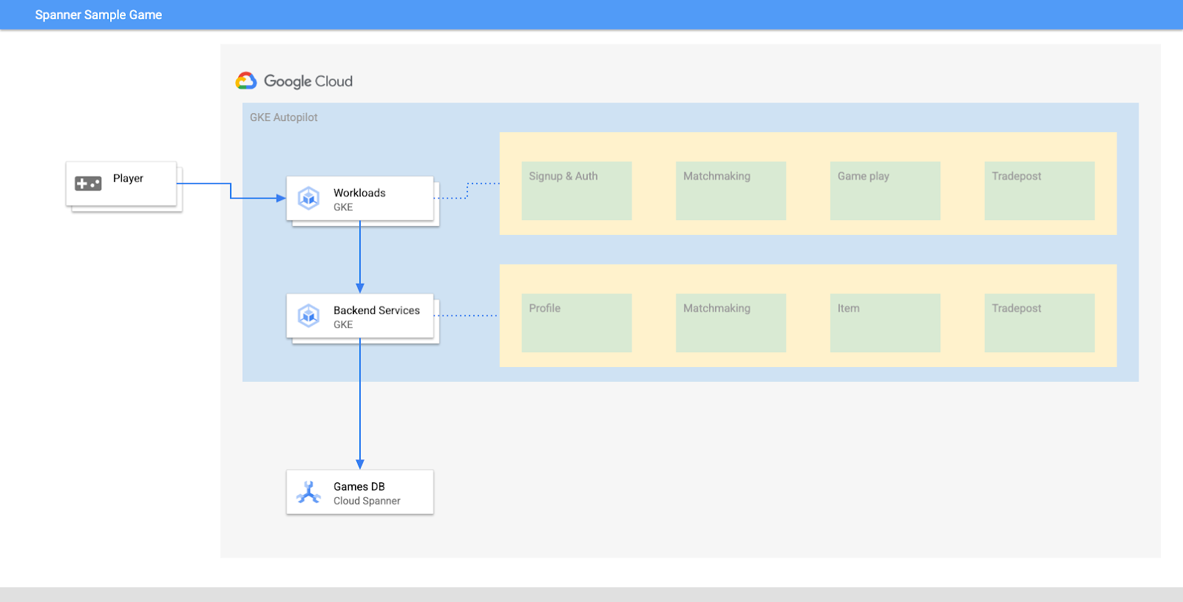The height and width of the screenshot is (602, 1183).
Task: Click the Player game controller icon
Action: point(88,183)
